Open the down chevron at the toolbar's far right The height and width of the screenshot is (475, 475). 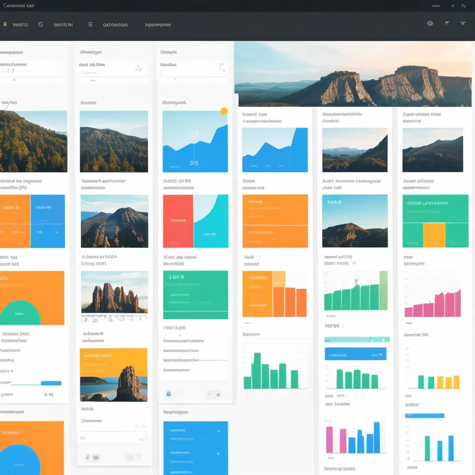[463, 24]
